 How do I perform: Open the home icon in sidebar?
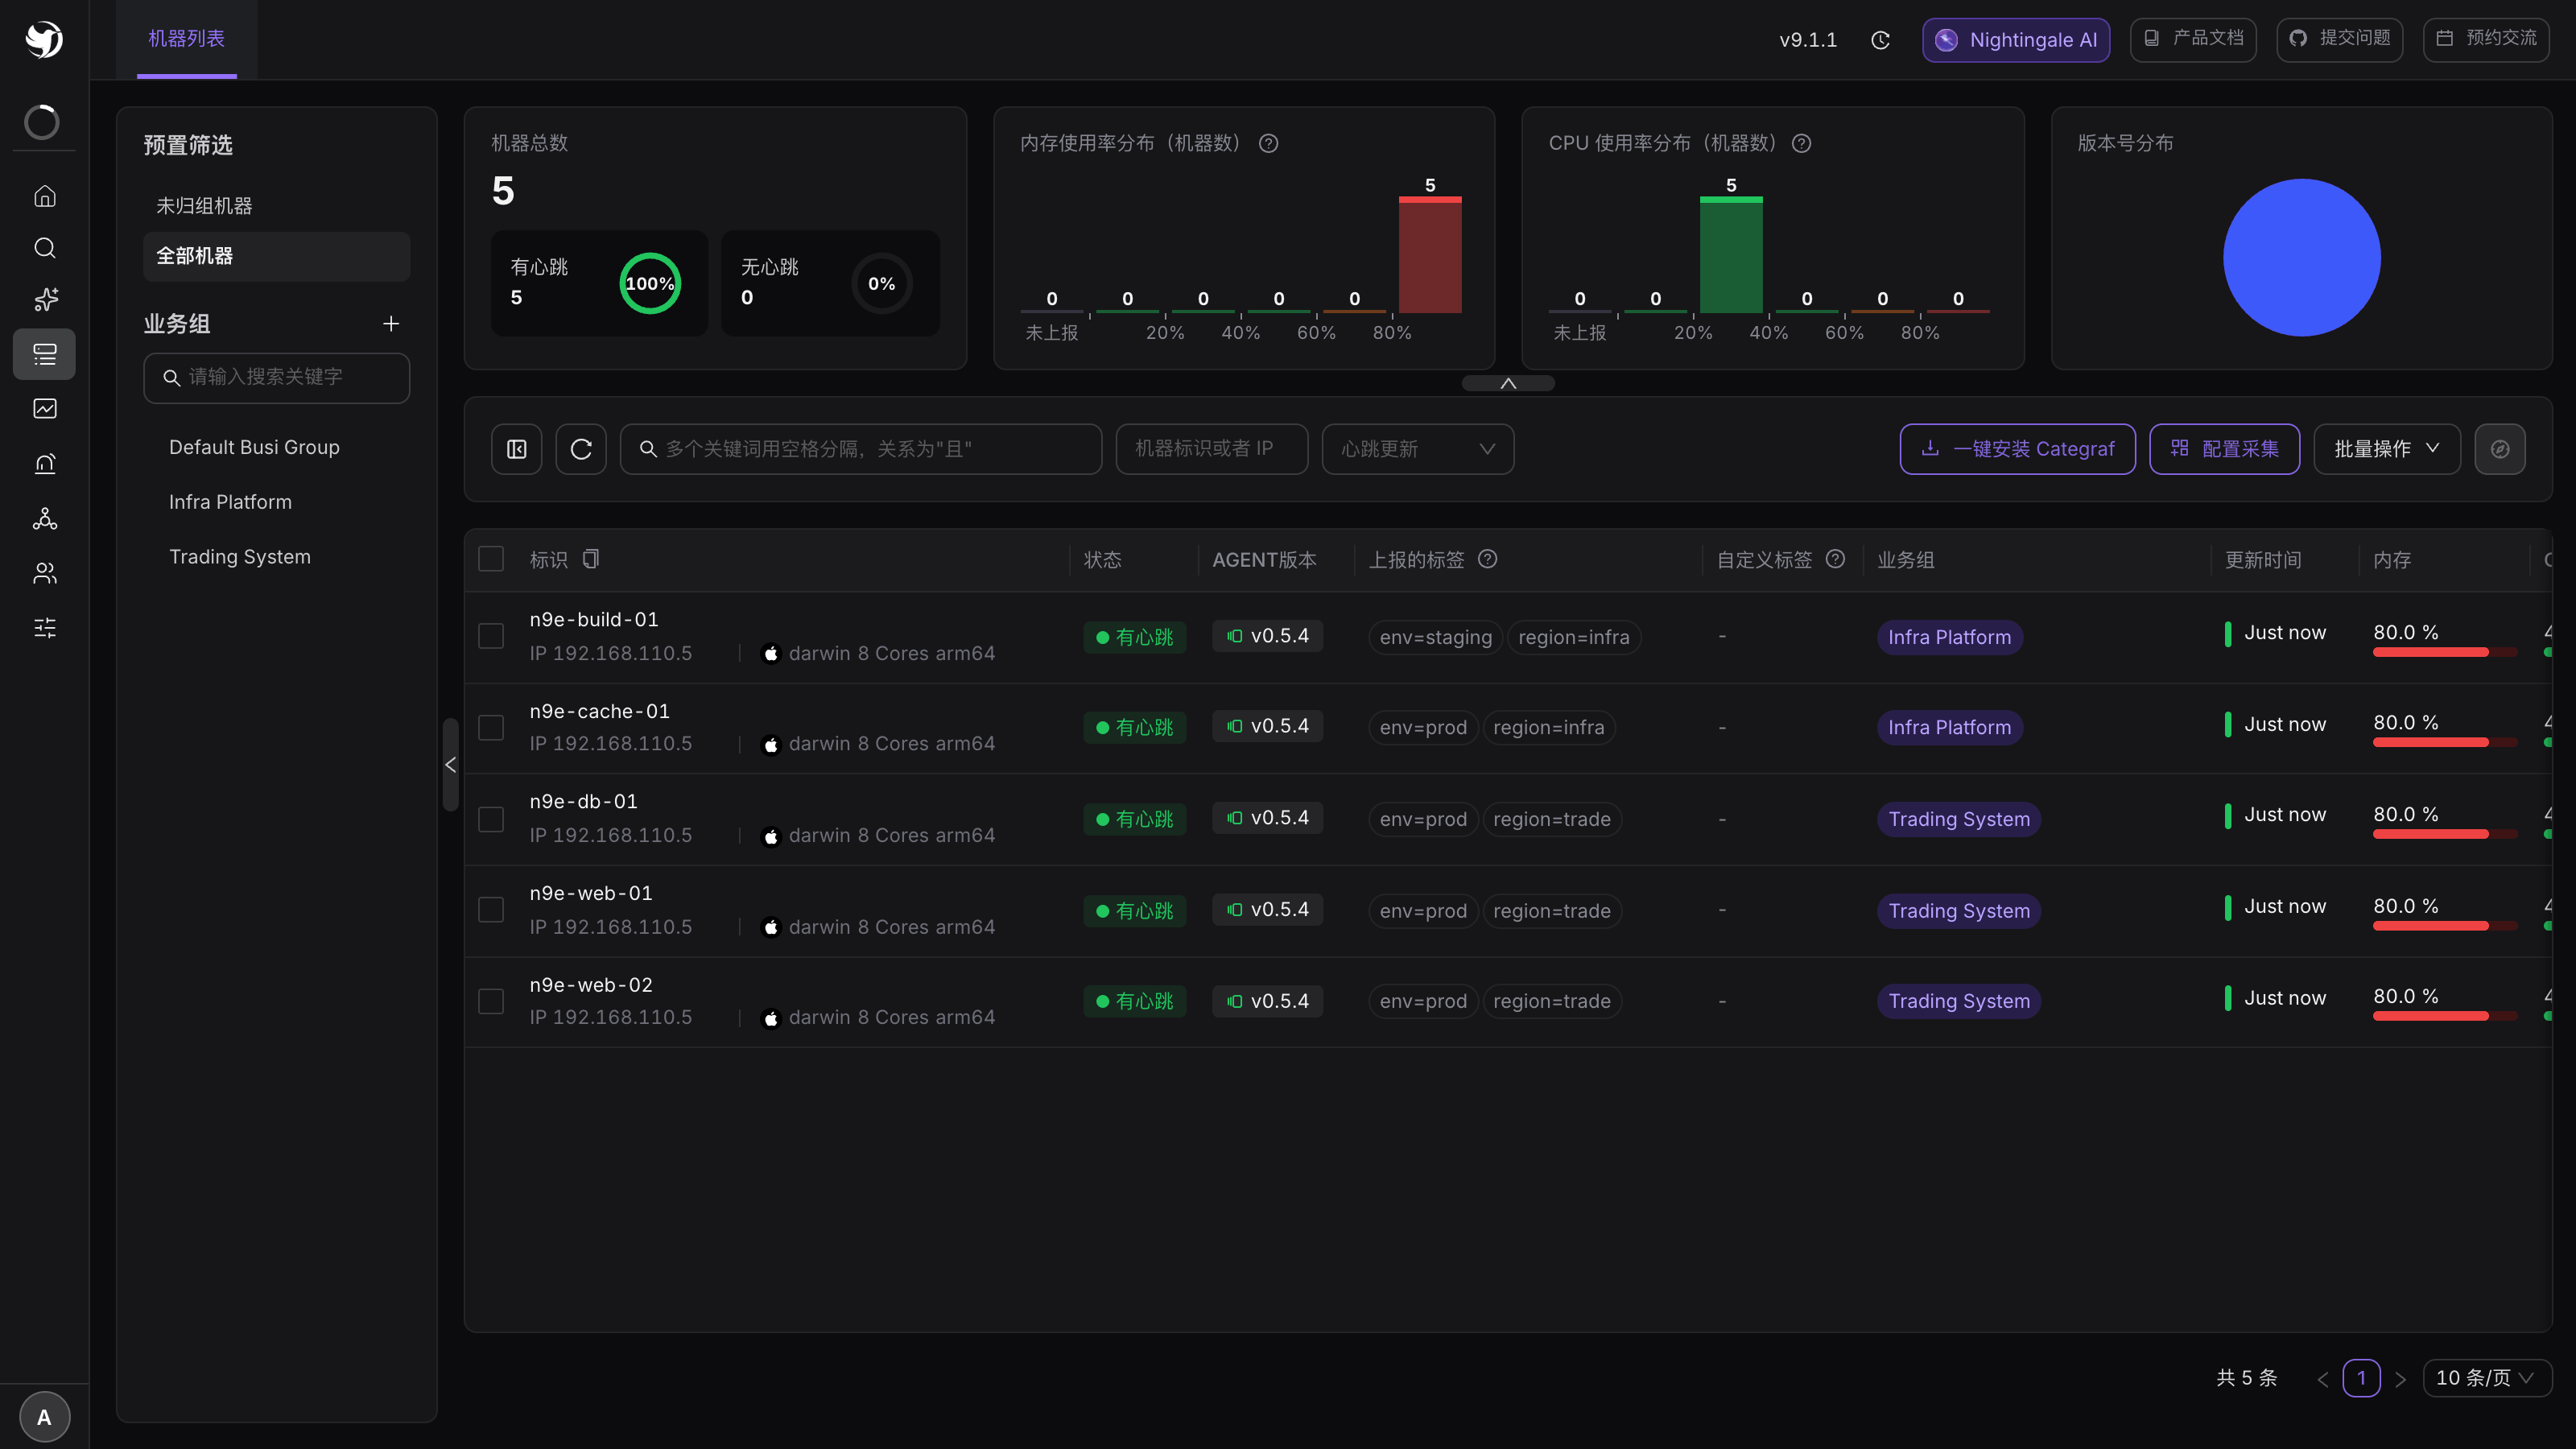click(44, 196)
